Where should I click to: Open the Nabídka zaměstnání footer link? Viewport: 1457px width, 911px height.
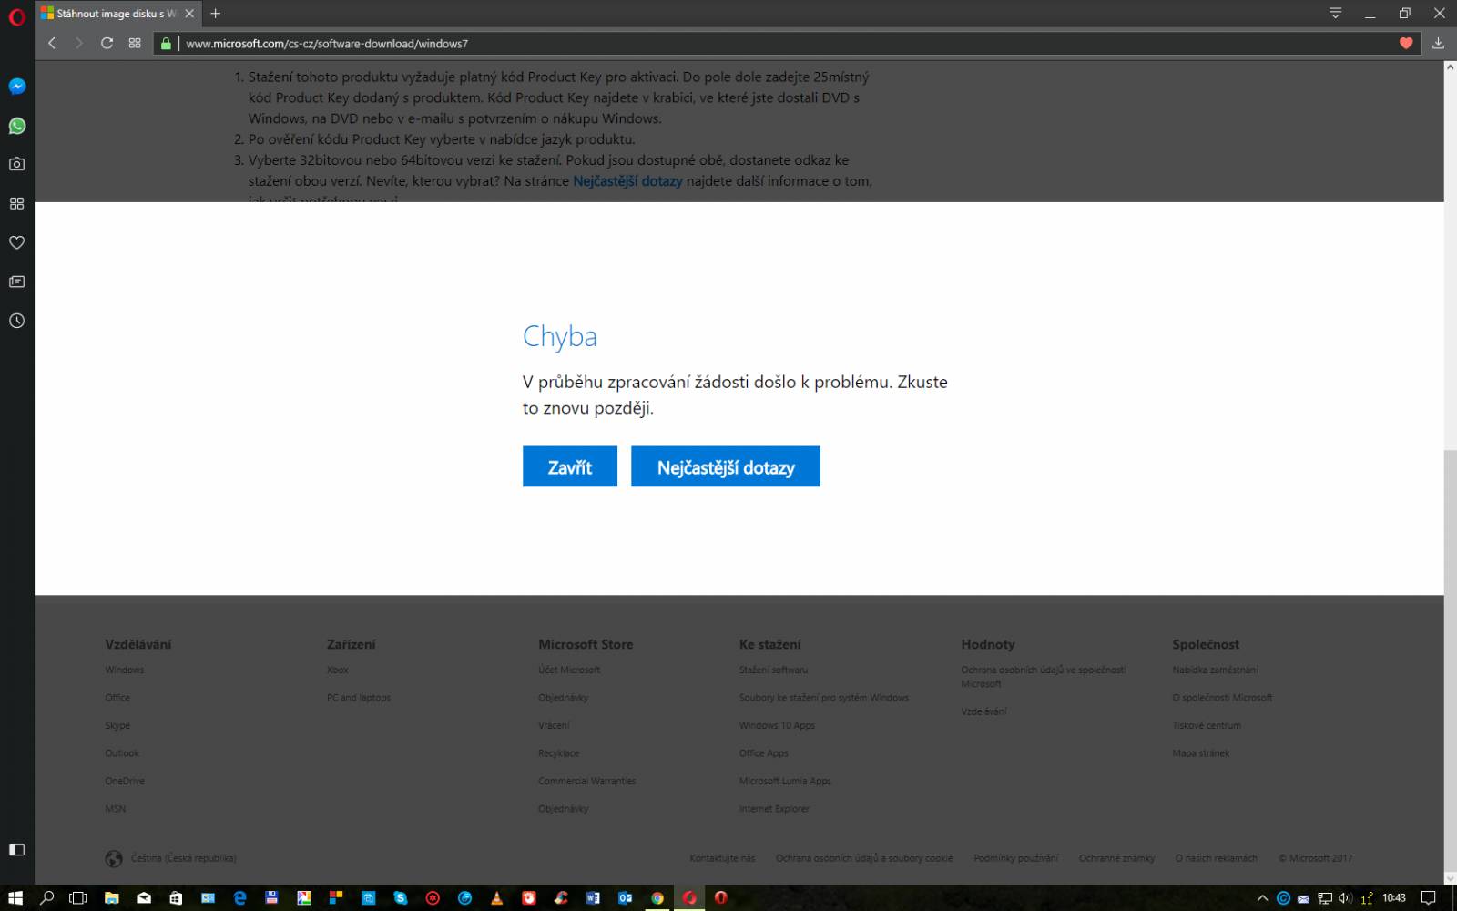point(1215,670)
